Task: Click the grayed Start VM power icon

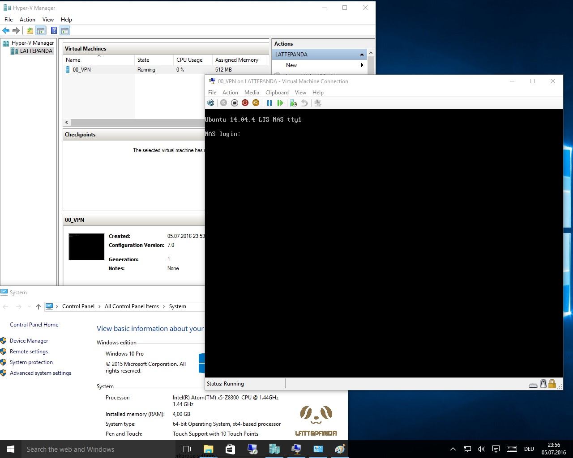Action: point(223,103)
